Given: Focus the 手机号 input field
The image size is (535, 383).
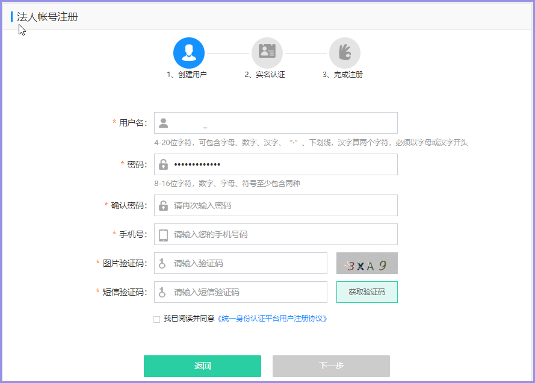Looking at the screenshot, I should [276, 234].
